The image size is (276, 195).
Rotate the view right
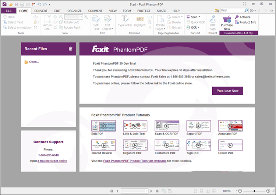pos(70,28)
